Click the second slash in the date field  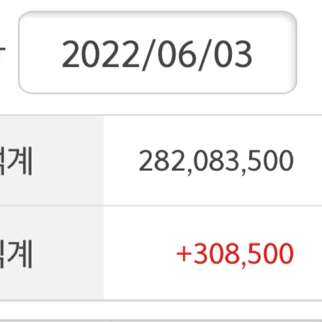(x=200, y=54)
